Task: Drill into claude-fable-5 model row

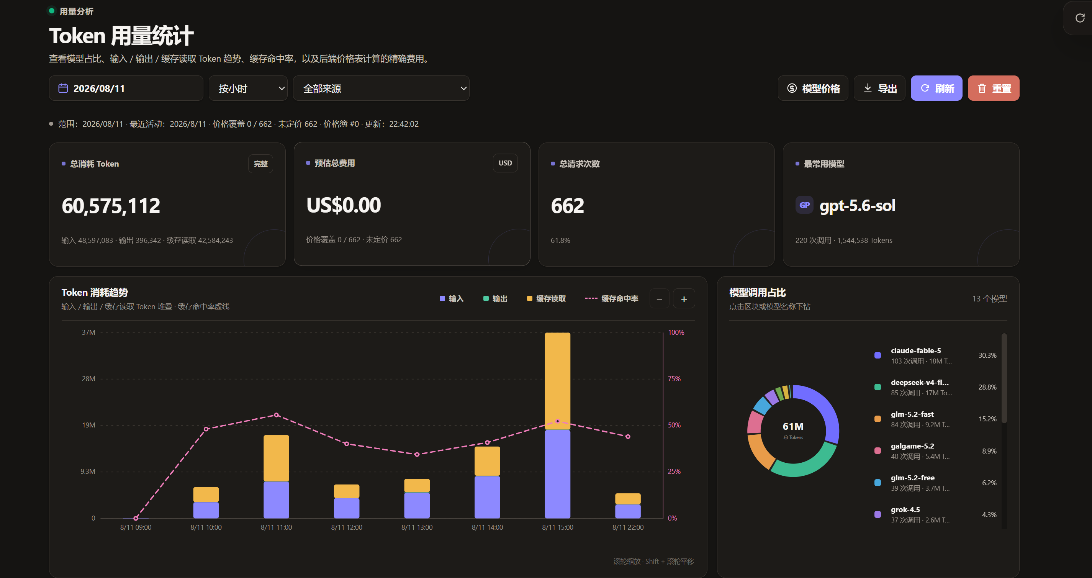Action: 935,355
